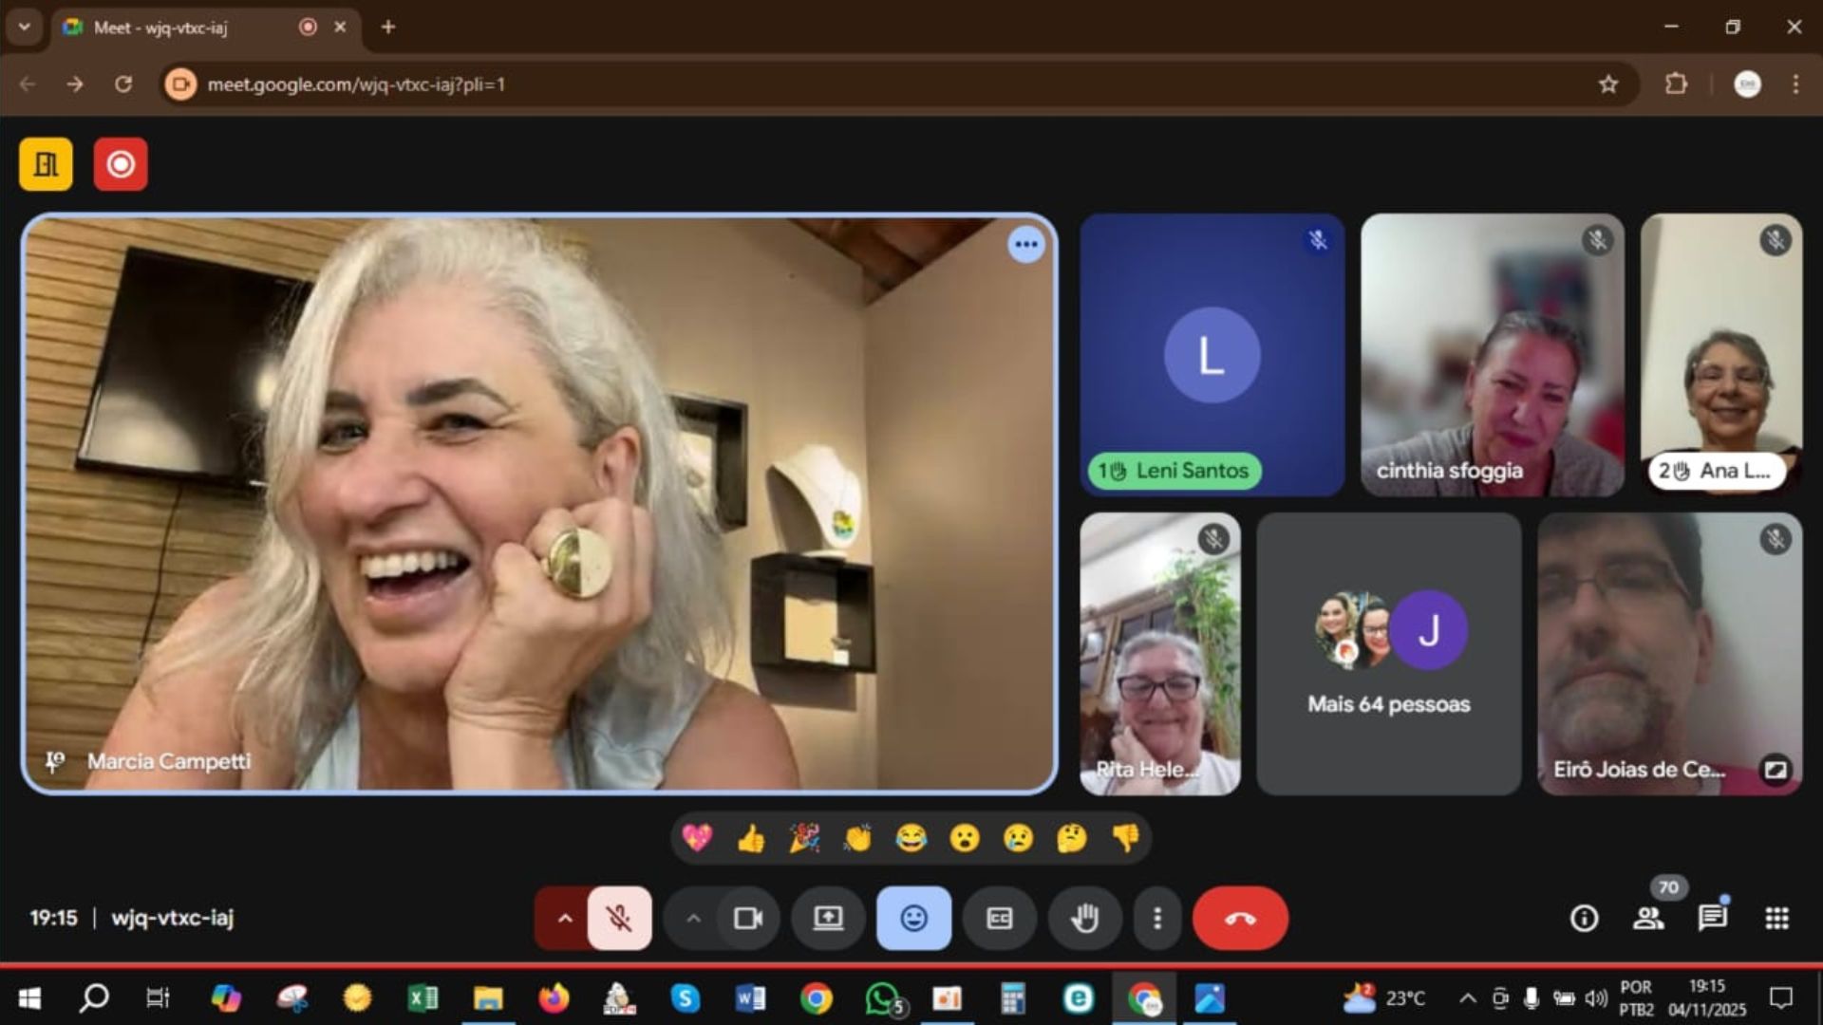
Task: Raise your hand in the meeting
Action: [1084, 918]
